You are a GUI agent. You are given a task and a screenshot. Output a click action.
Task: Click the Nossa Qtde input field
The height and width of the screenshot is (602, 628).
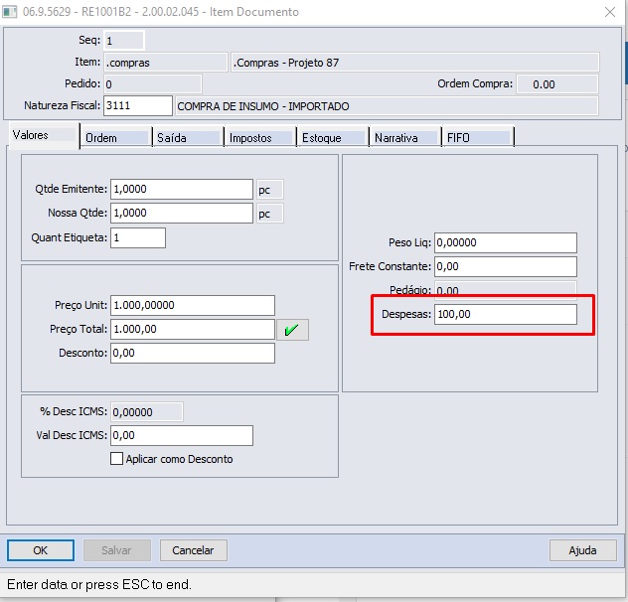182,213
